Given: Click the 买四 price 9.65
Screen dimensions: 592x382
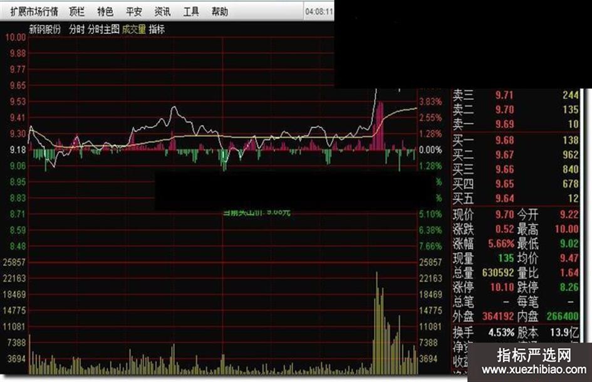Looking at the screenshot, I should pos(504,184).
